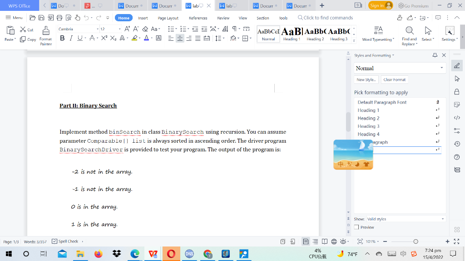Apply bold formatting to text
This screenshot has width=465, height=261.
pos(62,39)
